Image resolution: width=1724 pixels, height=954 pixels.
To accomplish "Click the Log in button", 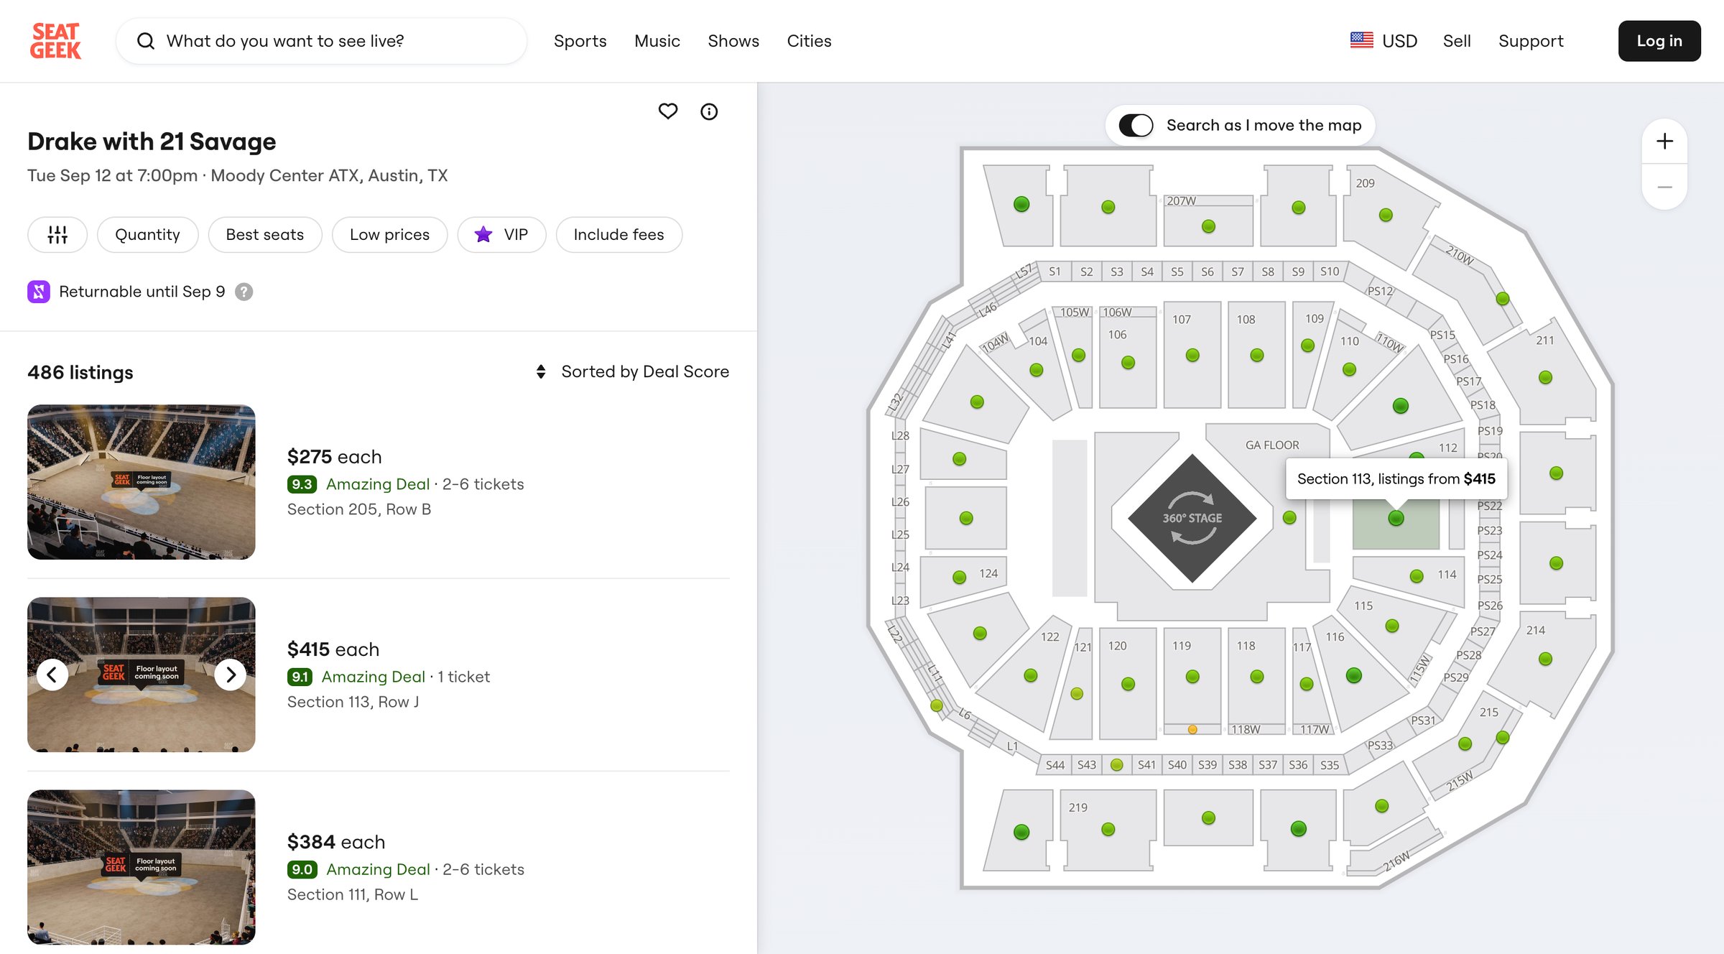I will click(1659, 41).
